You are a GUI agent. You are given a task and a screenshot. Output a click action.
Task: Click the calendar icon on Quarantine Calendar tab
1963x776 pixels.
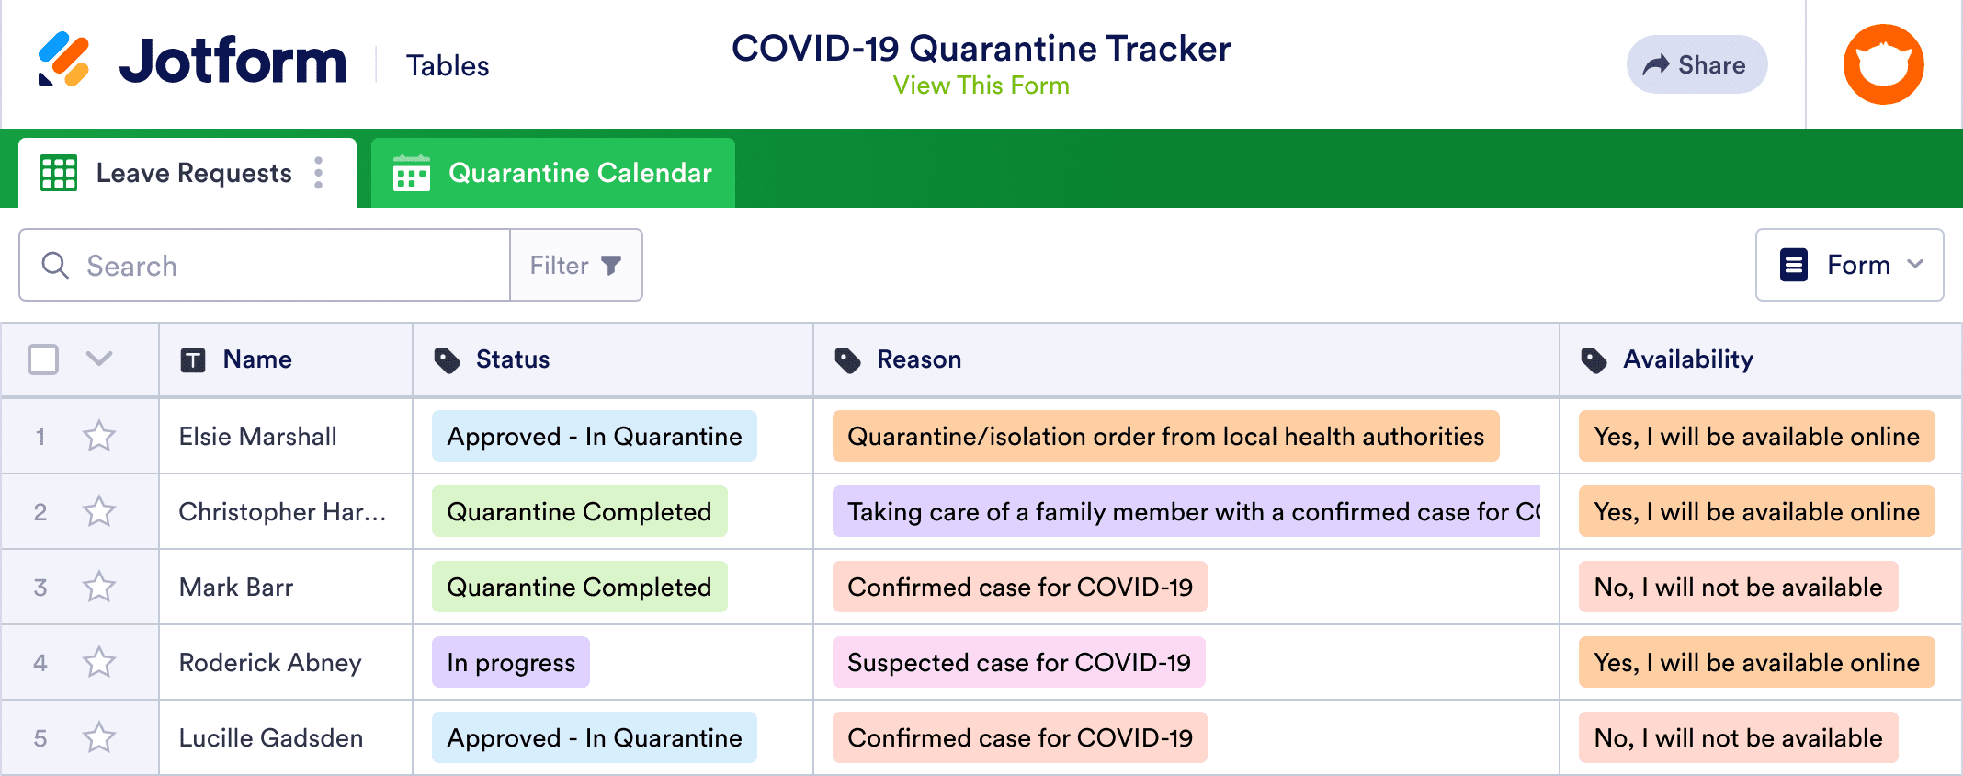point(412,173)
